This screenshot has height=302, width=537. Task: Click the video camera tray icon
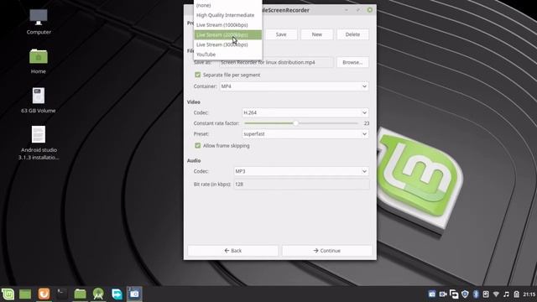[x=443, y=294]
